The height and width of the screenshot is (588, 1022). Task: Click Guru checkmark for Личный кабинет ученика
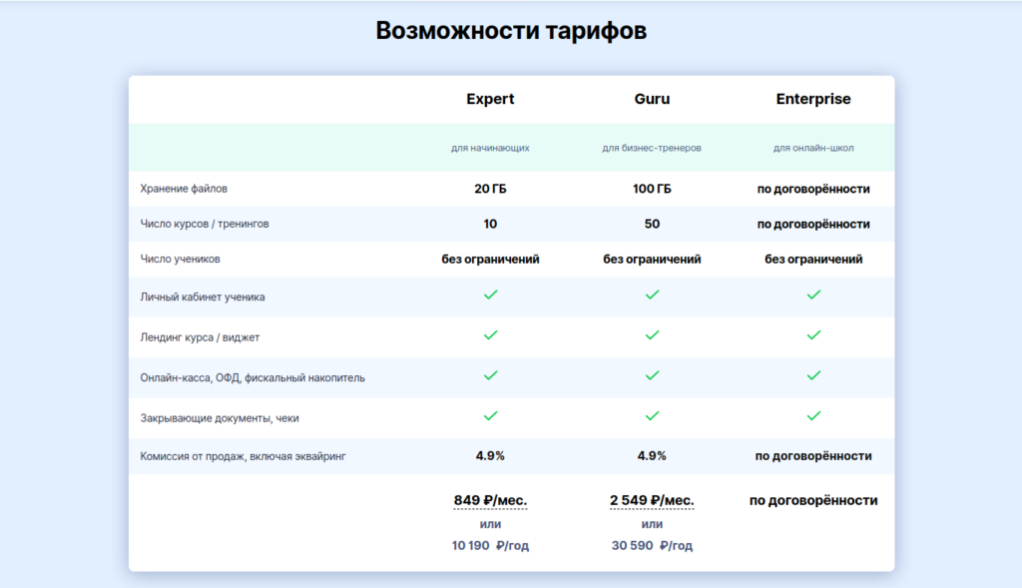(x=652, y=294)
